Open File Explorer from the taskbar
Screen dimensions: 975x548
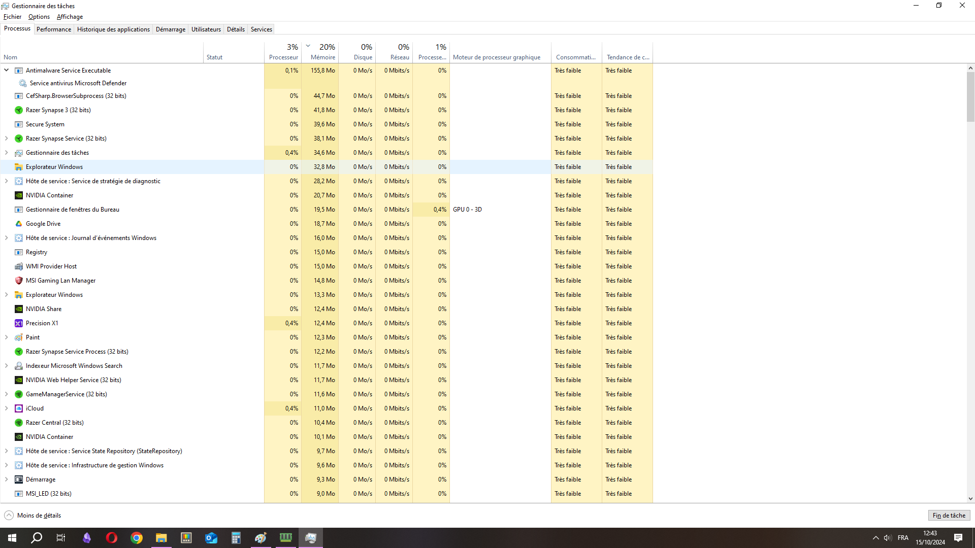161,538
